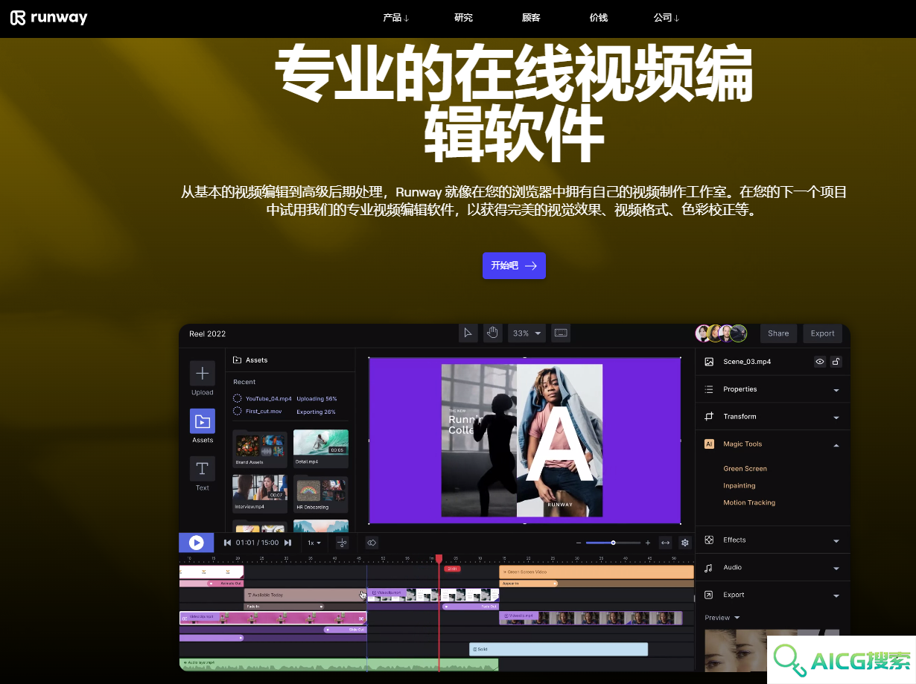This screenshot has width=916, height=684.
Task: Click the Assets folder icon in panel header
Action: tap(238, 360)
